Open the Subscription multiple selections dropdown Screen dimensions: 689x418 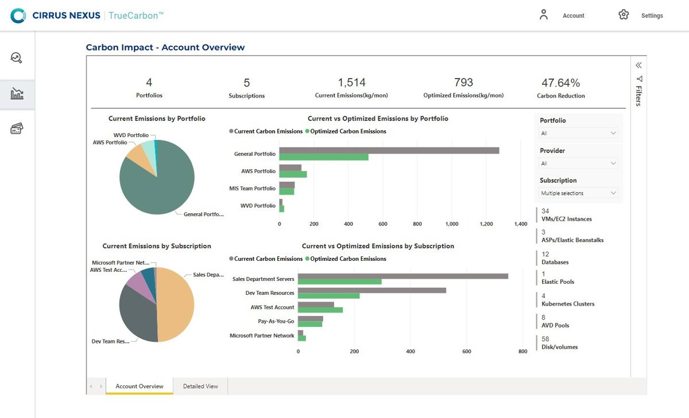click(579, 193)
